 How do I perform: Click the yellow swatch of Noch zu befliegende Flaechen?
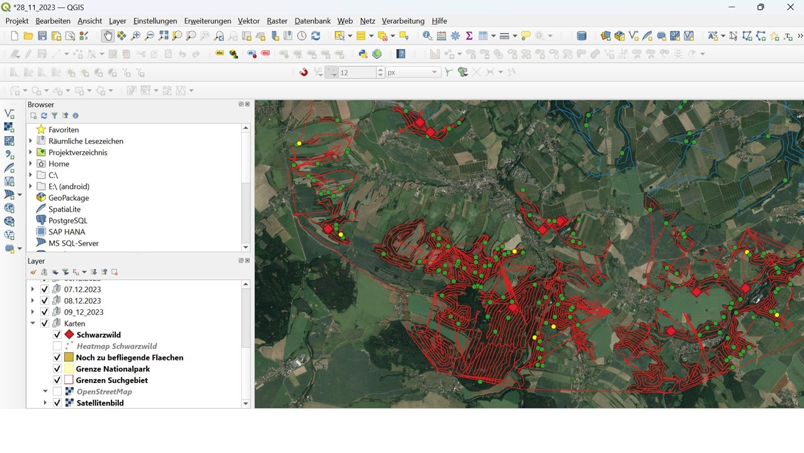click(x=69, y=358)
